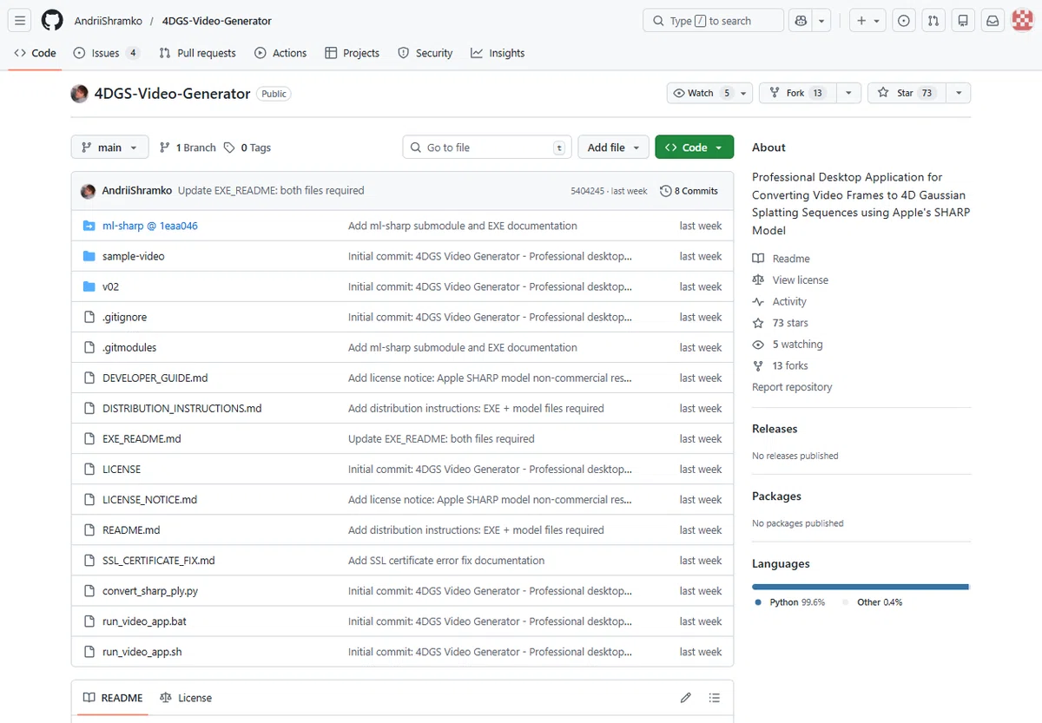Click the repository owner avatar next to title
The image size is (1042, 723).
pos(80,94)
